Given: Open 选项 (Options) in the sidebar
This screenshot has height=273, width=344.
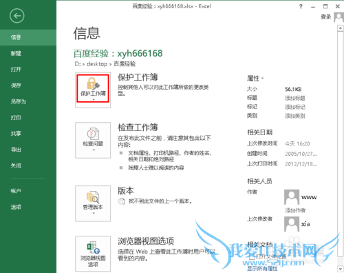Looking at the screenshot, I should tap(28, 207).
